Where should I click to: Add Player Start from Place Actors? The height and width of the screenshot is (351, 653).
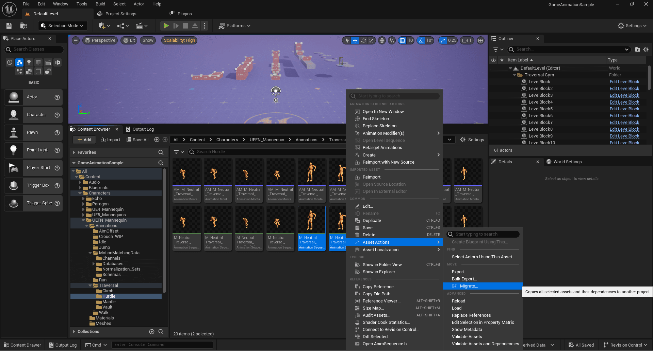click(x=33, y=168)
